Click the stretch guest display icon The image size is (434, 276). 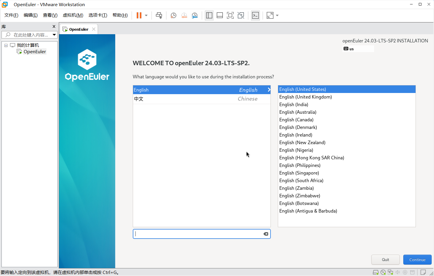tap(270, 15)
